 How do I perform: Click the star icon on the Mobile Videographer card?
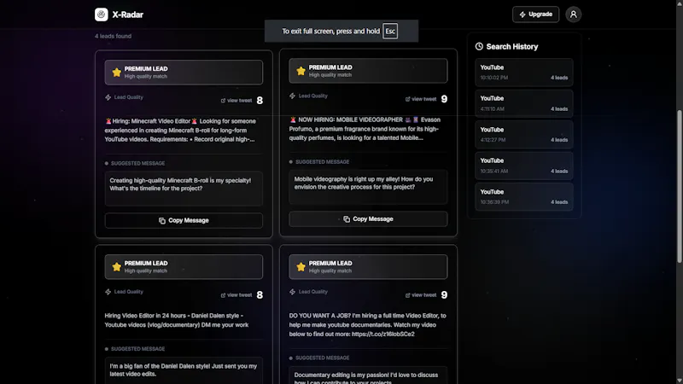pos(301,71)
